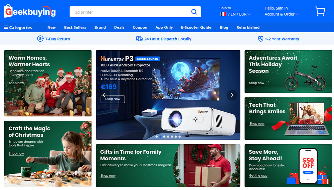Image resolution: width=334 pixels, height=190 pixels.
Task: Click the Hunkstar projector image
Action: pyautogui.click(x=198, y=121)
